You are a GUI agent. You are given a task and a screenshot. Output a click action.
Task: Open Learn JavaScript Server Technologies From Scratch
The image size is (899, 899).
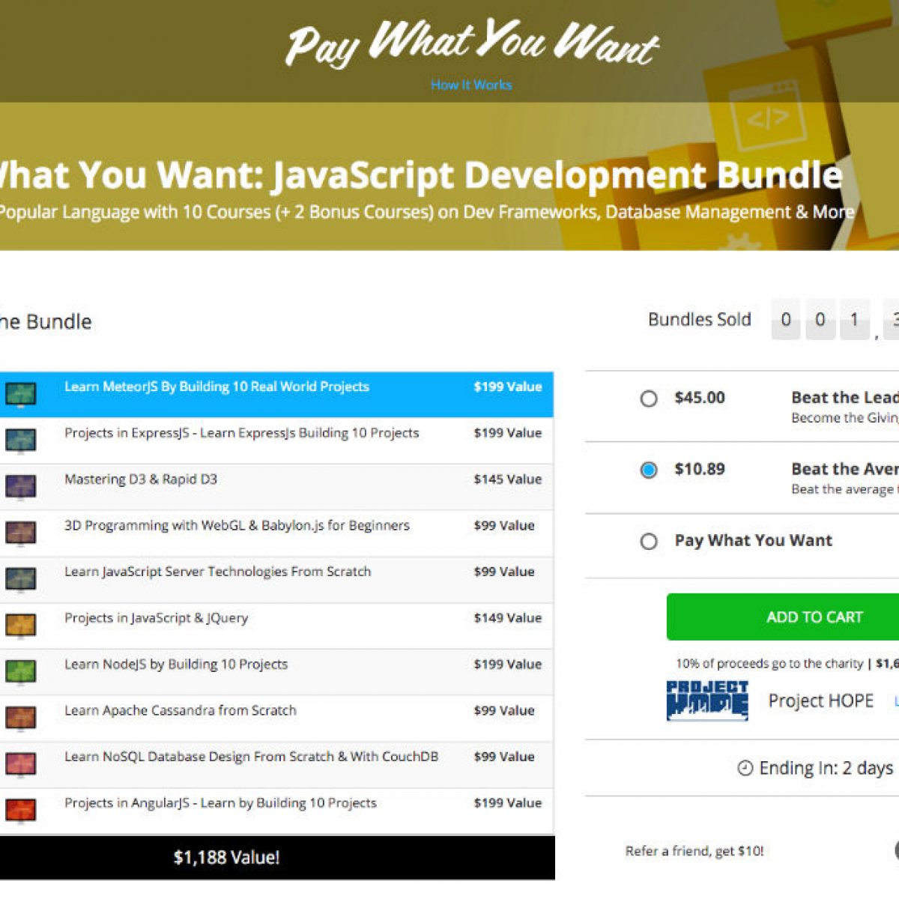pos(217,572)
